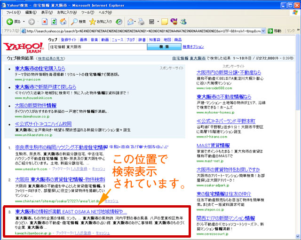Select the 知恵袋 search tab
Screen dimensions: 301x240
pyautogui.click(x=155, y=40)
